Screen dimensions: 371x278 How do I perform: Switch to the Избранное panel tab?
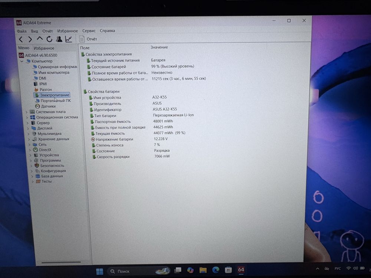point(44,48)
